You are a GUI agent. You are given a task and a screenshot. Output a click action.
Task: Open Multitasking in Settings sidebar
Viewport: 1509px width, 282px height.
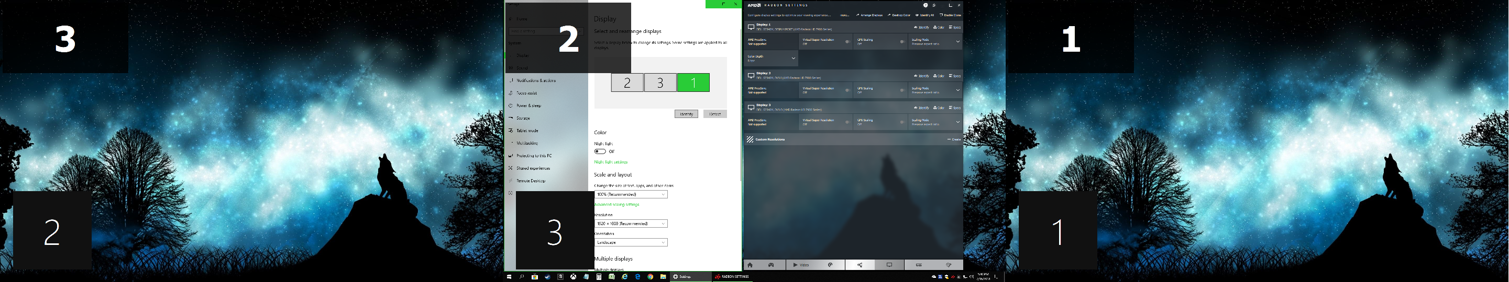pos(527,143)
